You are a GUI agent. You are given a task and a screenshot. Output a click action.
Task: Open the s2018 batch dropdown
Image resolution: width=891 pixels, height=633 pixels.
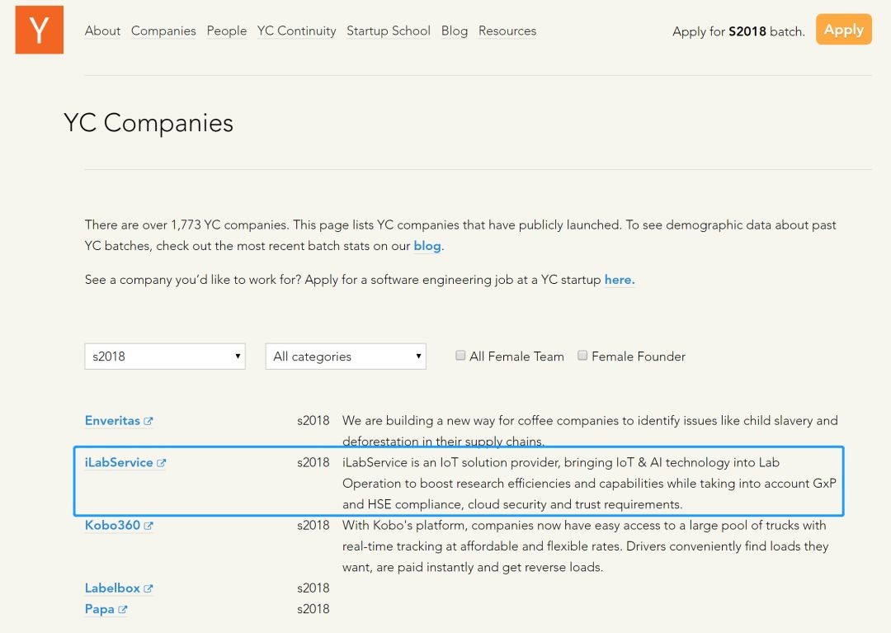165,357
